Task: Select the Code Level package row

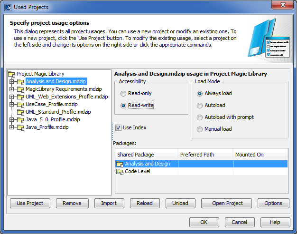Action: click(x=201, y=171)
